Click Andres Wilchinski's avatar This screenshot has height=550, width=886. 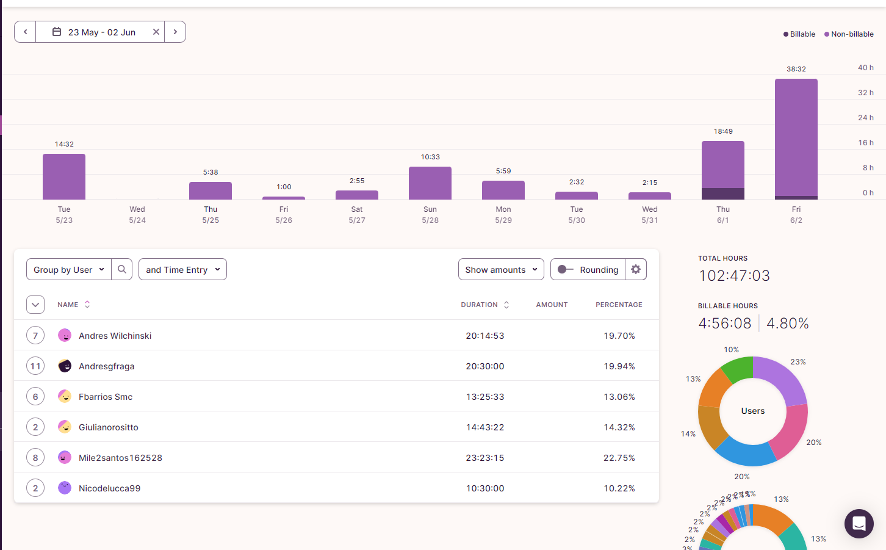coord(65,335)
